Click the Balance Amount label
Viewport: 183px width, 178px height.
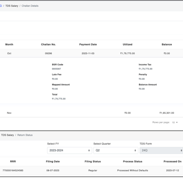tap(148, 85)
